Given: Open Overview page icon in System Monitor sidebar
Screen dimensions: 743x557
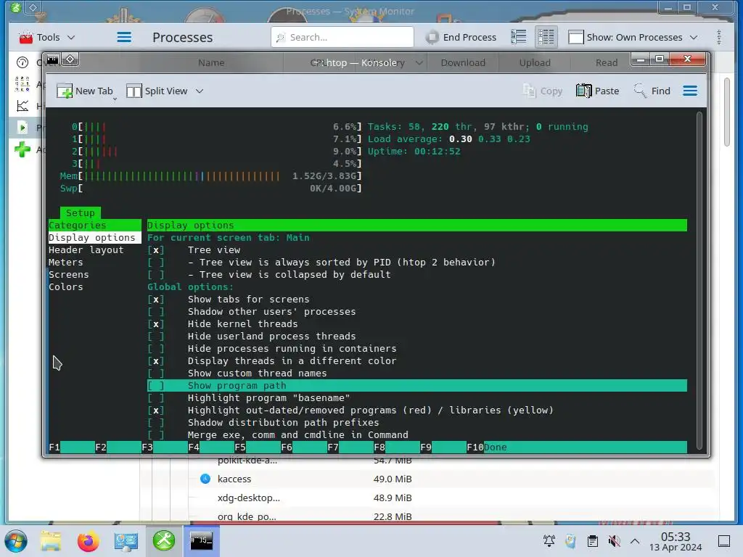Looking at the screenshot, I should (x=22, y=62).
